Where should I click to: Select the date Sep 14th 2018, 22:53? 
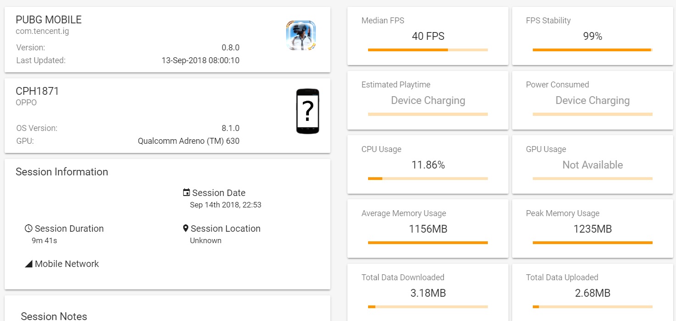[226, 205]
